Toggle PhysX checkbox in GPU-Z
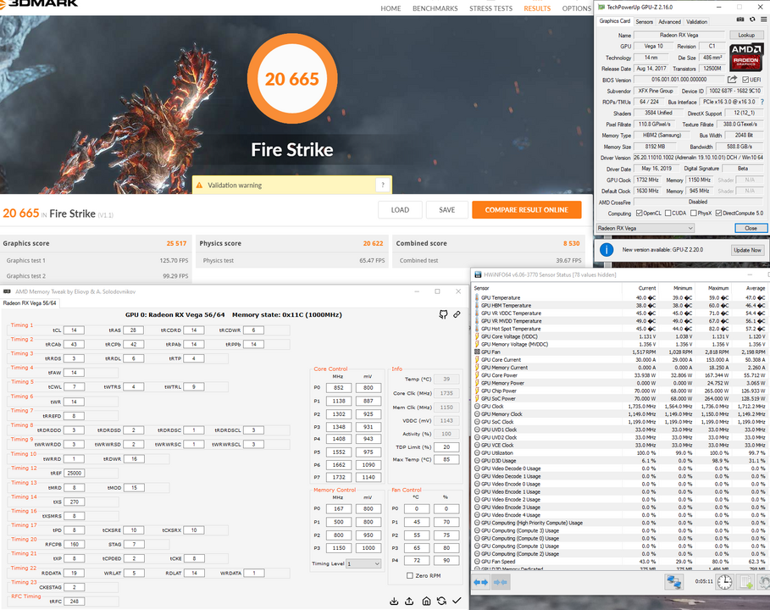770x610 pixels. (x=694, y=213)
